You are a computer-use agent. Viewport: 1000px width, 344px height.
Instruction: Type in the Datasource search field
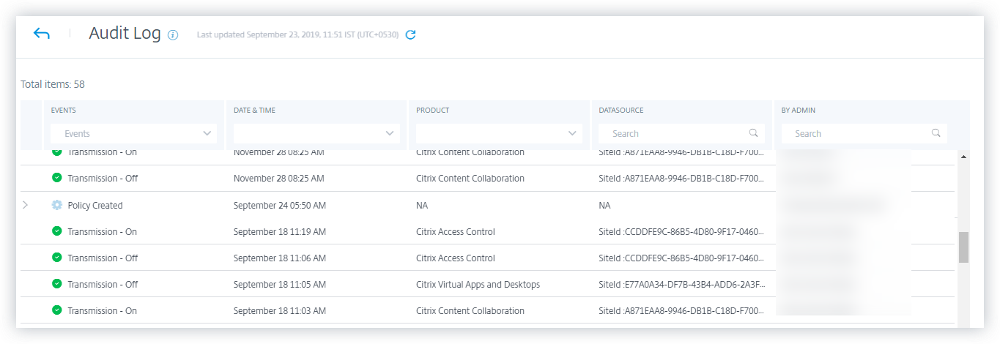674,134
